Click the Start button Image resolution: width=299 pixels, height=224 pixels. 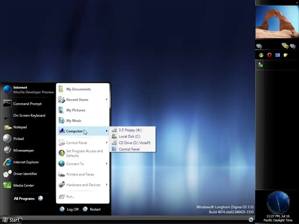[11, 220]
